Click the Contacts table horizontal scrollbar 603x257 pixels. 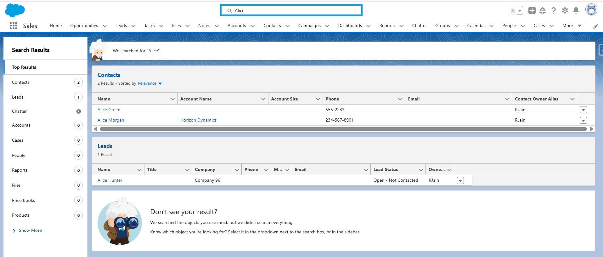343,129
